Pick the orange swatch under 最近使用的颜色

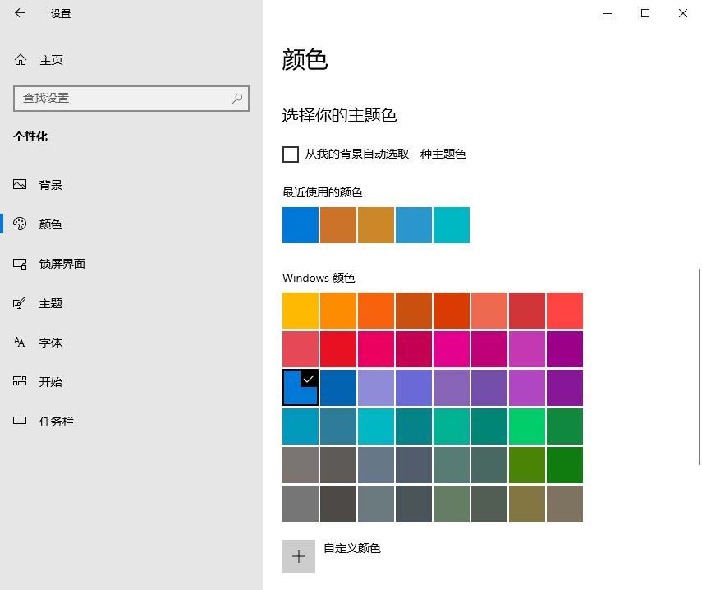[338, 224]
